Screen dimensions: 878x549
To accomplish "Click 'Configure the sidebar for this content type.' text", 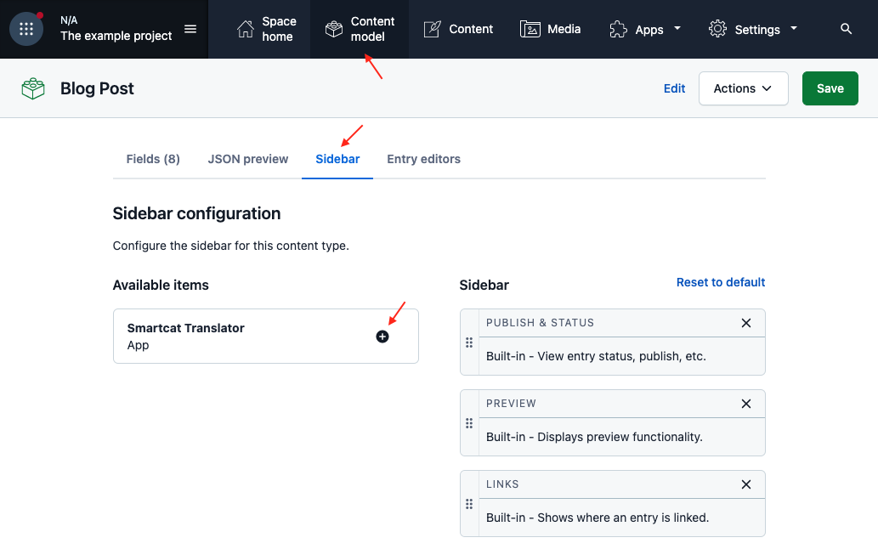I will click(x=230, y=246).
